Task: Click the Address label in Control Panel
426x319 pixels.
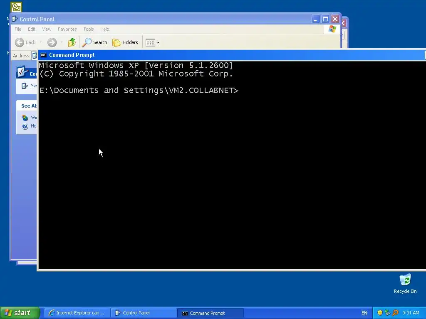Action: (21, 56)
